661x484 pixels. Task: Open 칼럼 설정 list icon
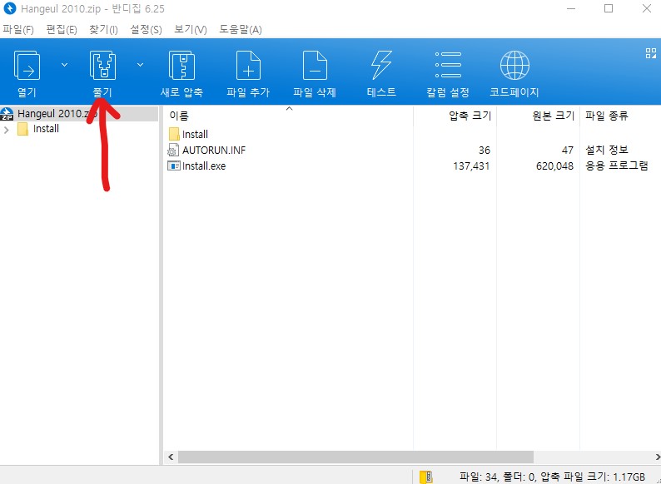(448, 66)
